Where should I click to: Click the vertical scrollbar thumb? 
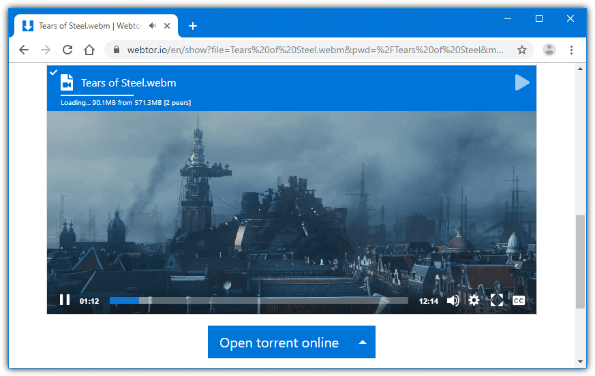(x=580, y=262)
